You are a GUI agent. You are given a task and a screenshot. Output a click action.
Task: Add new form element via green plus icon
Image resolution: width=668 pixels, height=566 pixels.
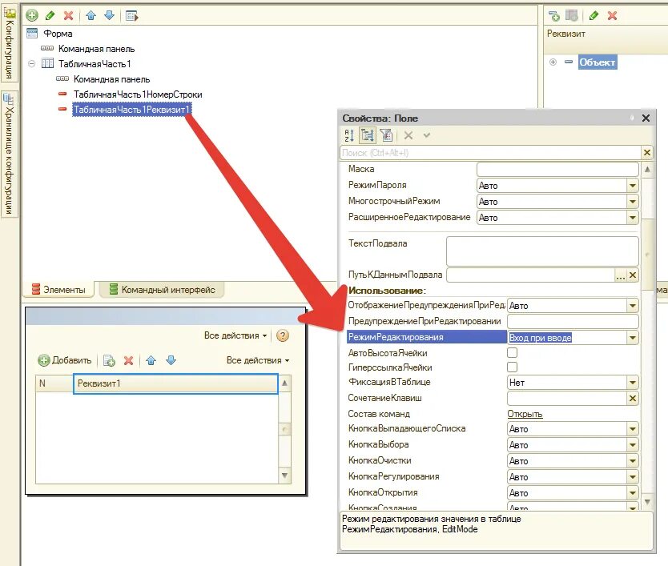click(x=32, y=16)
